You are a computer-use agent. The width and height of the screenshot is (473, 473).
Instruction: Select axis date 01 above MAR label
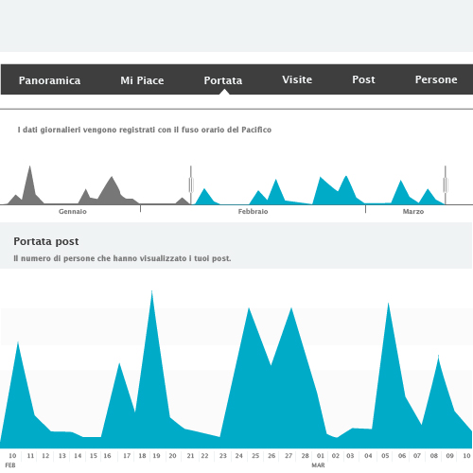(x=321, y=456)
